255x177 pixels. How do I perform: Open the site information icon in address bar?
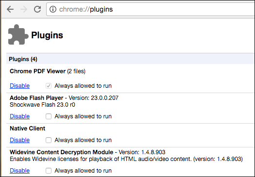tap(53, 9)
